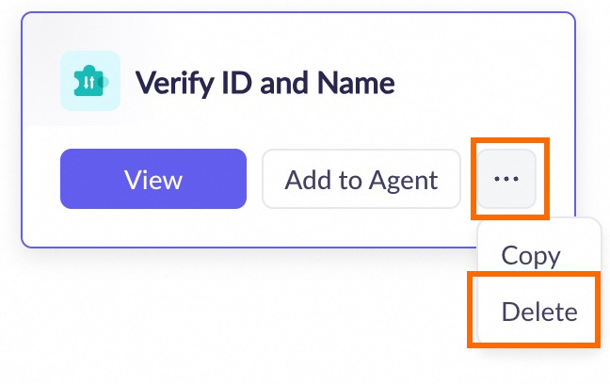610x384 pixels.
Task: Collapse the Copy/Delete menu via ellipsis button
Action: [x=506, y=179]
